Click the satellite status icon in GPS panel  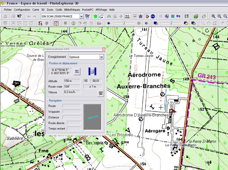pos(92,71)
